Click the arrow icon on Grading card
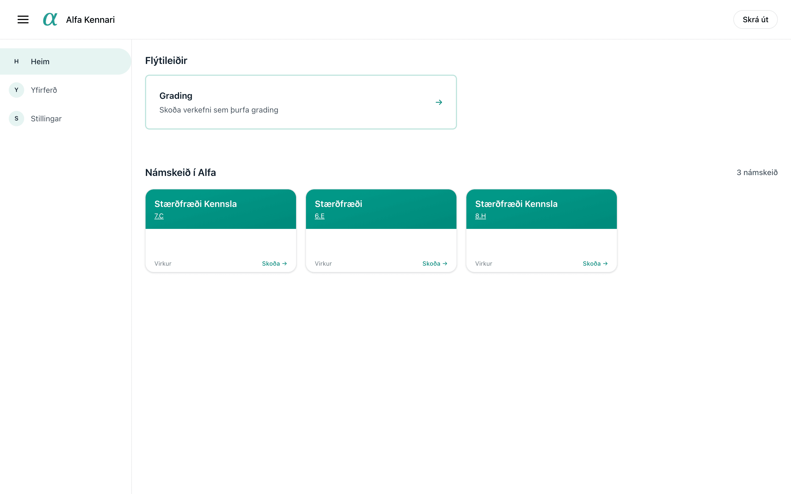Viewport: 791px width, 494px height. tap(439, 102)
